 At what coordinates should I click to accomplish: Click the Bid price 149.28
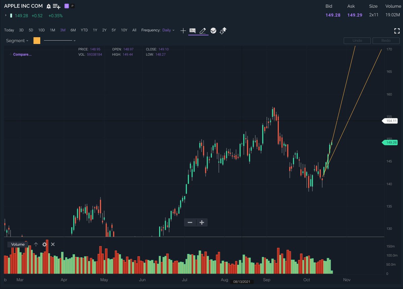point(333,15)
